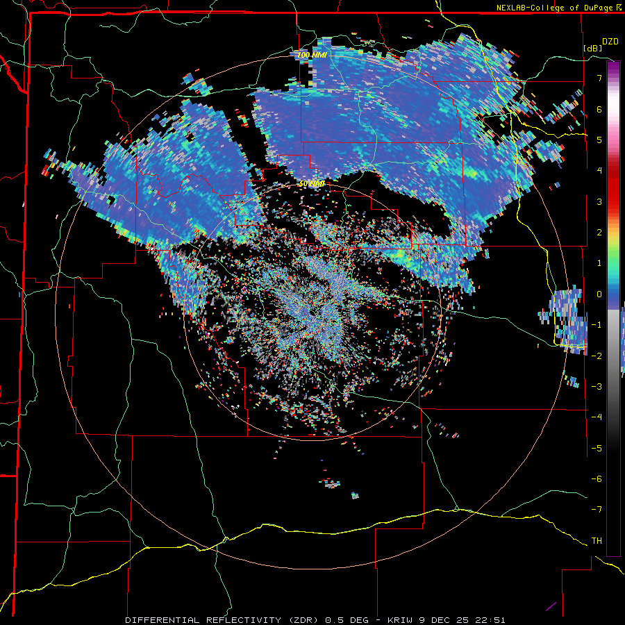Click the -6 value on the ZDR scale
This screenshot has height=625, width=625.
(597, 478)
